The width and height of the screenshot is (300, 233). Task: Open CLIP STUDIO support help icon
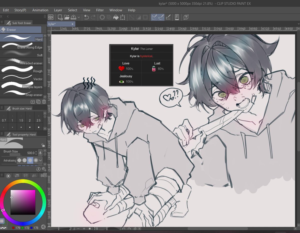coord(186,17)
